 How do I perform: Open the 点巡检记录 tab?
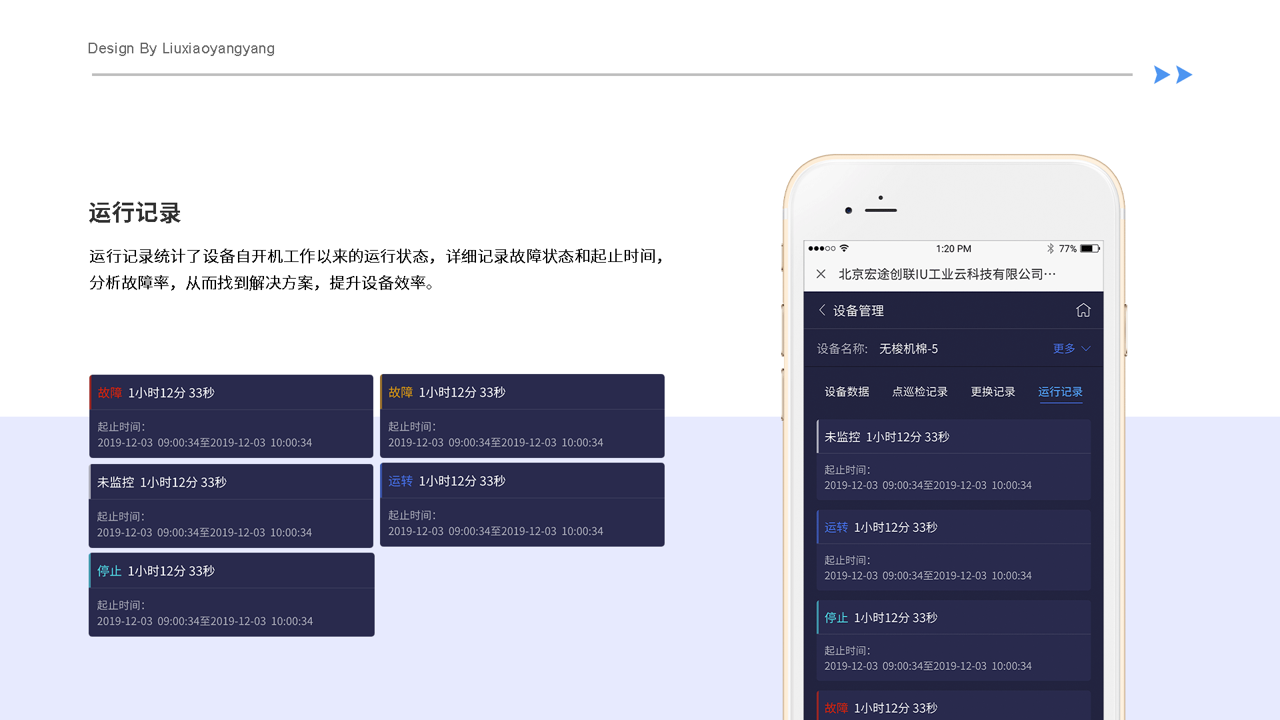[x=920, y=392]
